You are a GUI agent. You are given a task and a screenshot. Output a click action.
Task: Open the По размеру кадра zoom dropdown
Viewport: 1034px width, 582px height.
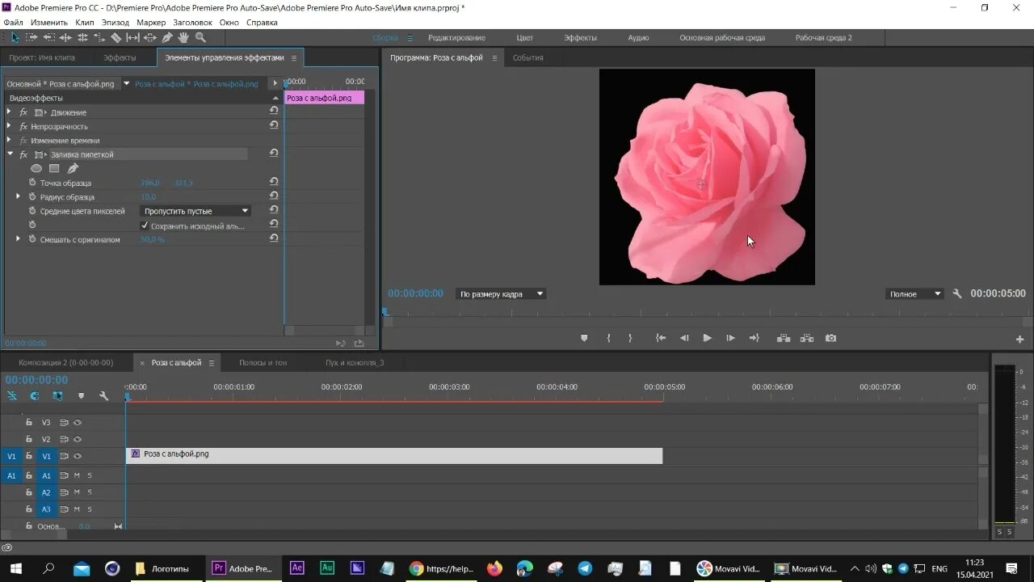[501, 294]
